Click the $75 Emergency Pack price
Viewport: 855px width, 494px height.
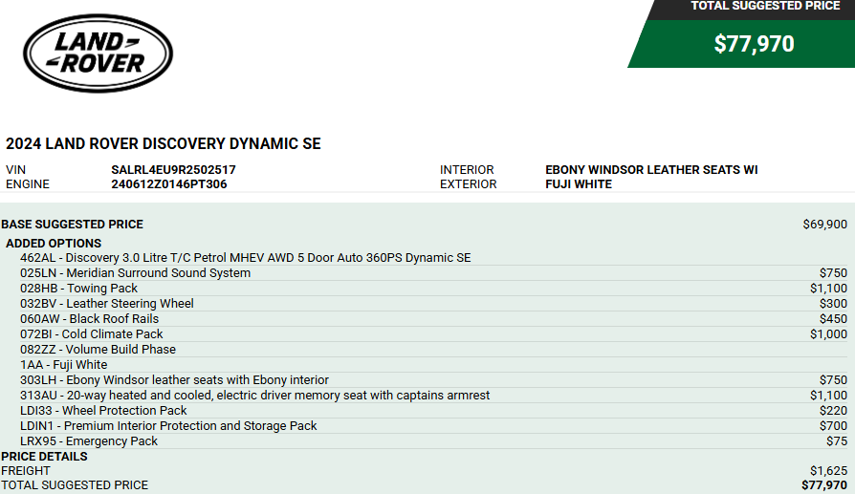point(837,440)
